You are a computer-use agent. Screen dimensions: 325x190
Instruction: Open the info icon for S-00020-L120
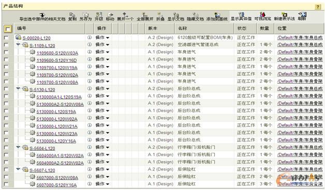pos(90,38)
